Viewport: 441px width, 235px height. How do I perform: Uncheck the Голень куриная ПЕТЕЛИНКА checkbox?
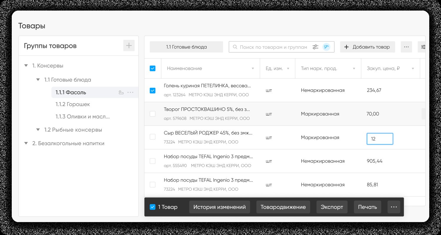coord(153,90)
